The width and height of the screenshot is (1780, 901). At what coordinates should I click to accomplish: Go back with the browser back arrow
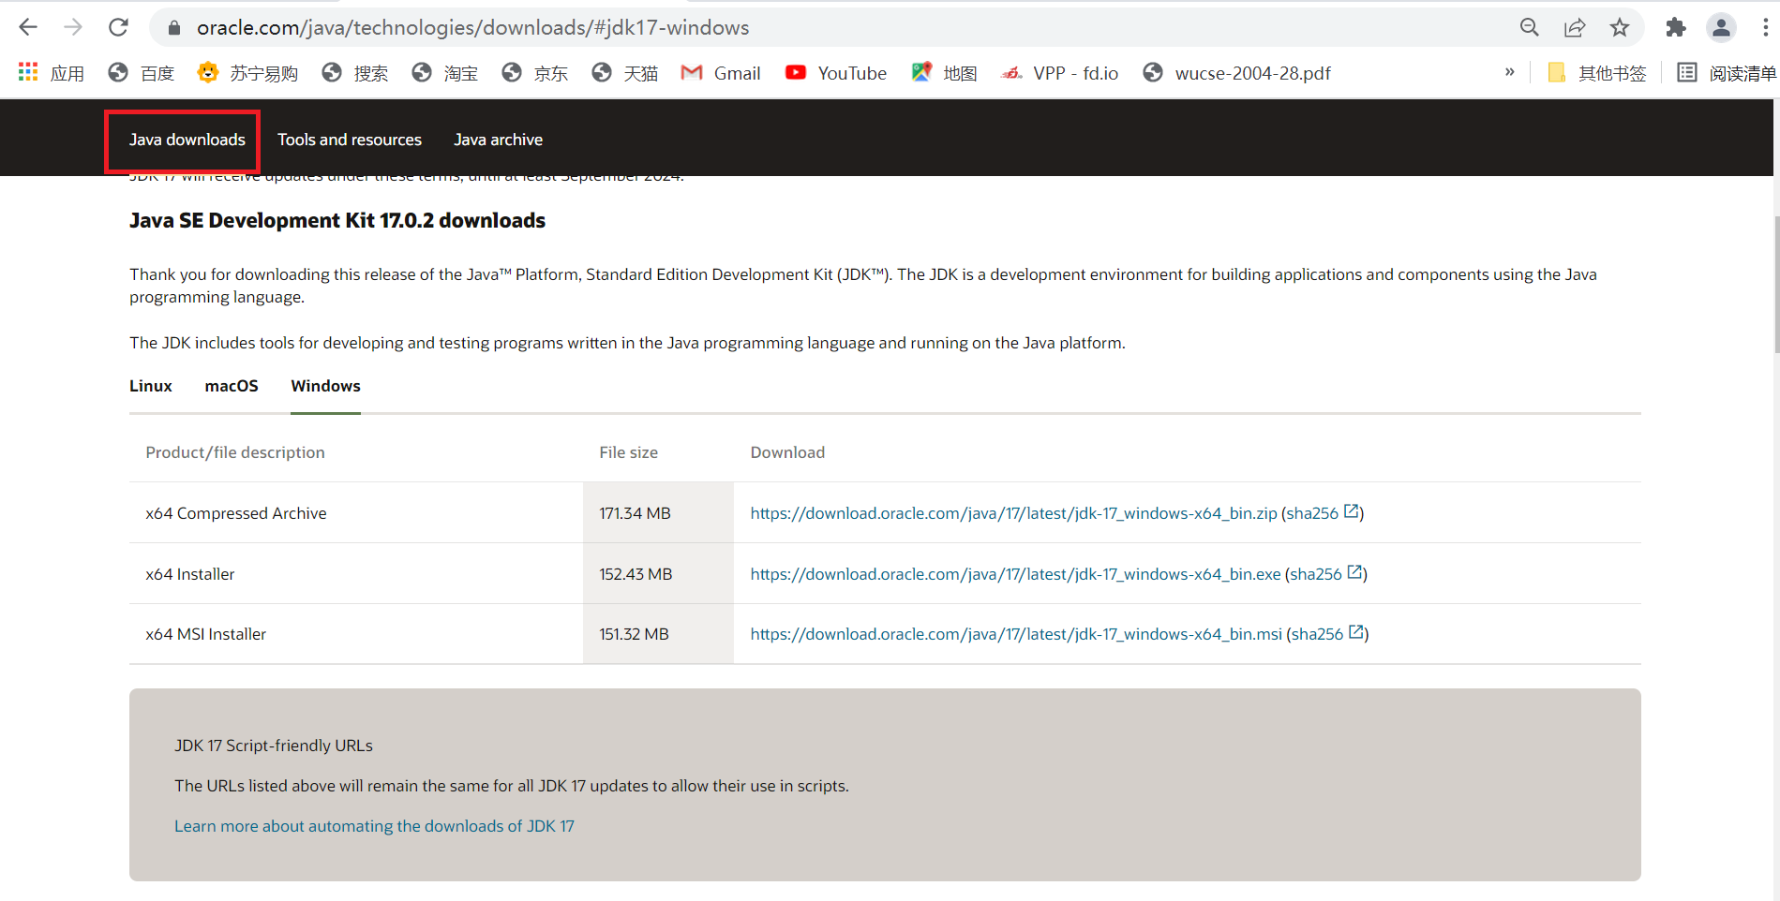point(28,27)
